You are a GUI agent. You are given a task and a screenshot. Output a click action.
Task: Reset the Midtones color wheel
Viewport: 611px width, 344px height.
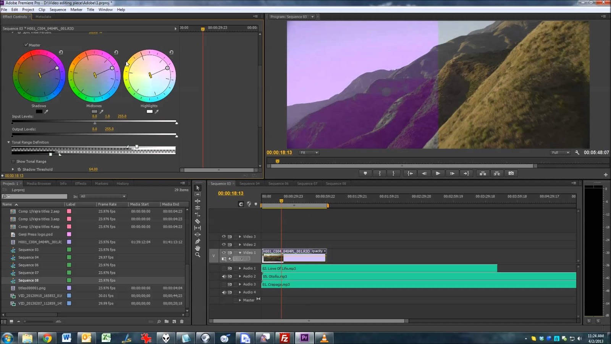click(116, 52)
